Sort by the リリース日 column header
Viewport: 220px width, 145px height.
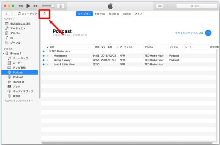pyautogui.click(x=106, y=47)
